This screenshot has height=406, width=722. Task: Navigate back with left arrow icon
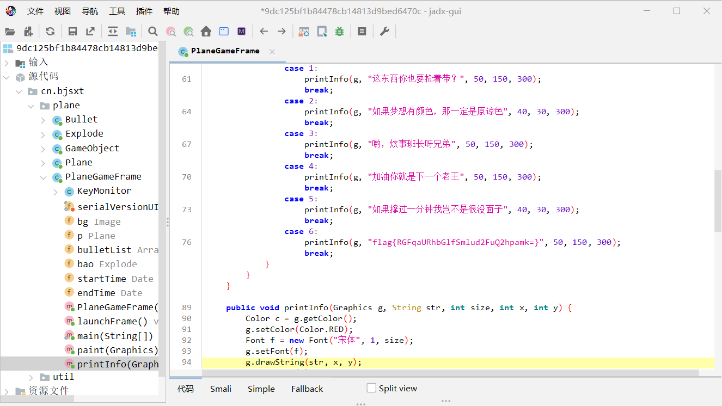(x=264, y=32)
